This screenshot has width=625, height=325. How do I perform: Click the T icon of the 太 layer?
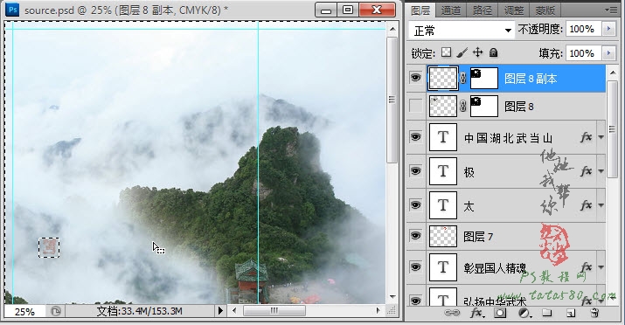[443, 205]
